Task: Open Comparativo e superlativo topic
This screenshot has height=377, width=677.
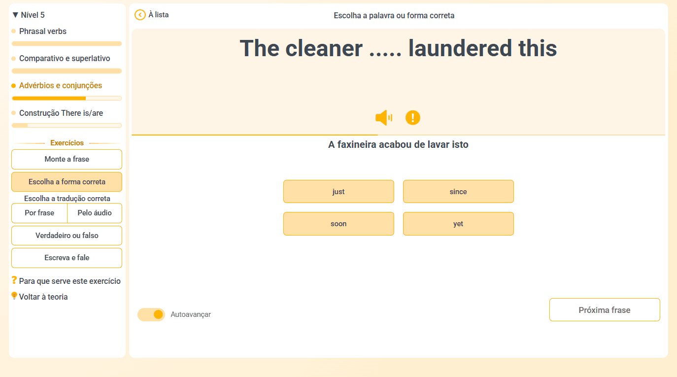Action: (x=65, y=58)
